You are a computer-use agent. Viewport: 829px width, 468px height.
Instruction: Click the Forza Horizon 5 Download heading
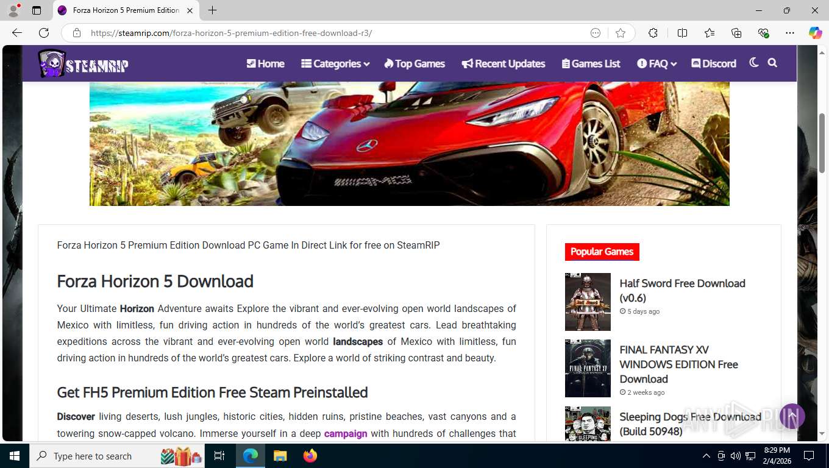coord(155,281)
